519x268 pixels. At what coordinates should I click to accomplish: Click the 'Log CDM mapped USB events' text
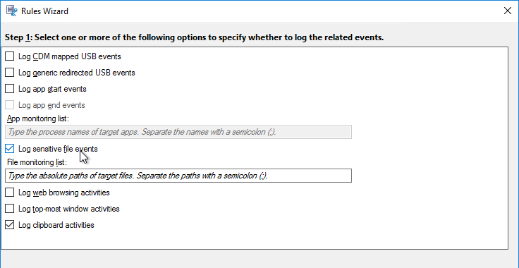pyautogui.click(x=70, y=56)
